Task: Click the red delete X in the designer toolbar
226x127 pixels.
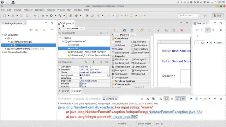Action: pos(182,30)
